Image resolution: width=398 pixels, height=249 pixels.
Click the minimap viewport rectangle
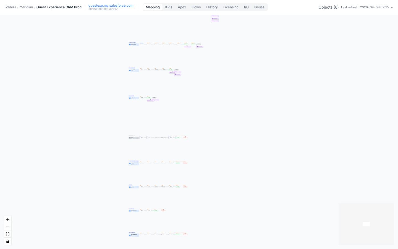(366, 224)
